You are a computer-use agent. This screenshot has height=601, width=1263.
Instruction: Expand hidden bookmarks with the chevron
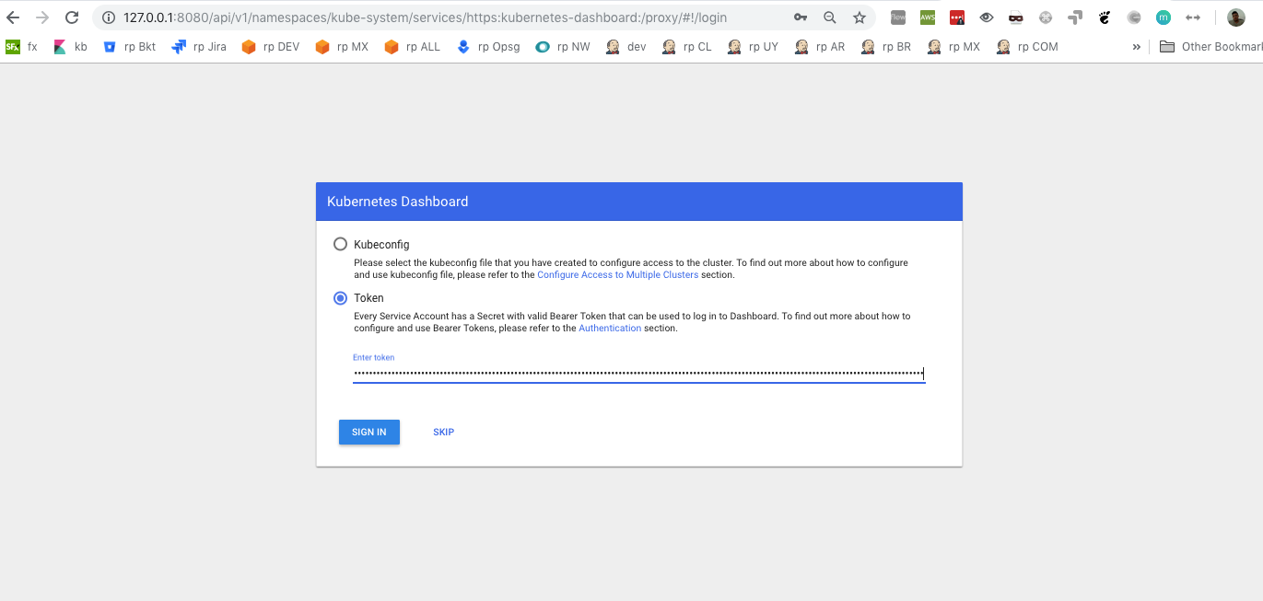(x=1137, y=47)
